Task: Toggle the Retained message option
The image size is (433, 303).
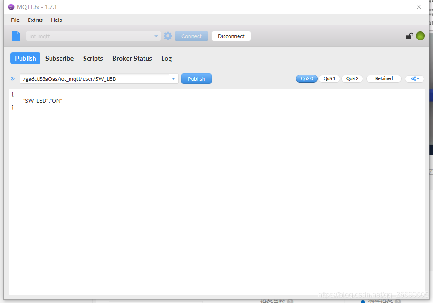Action: (384, 78)
